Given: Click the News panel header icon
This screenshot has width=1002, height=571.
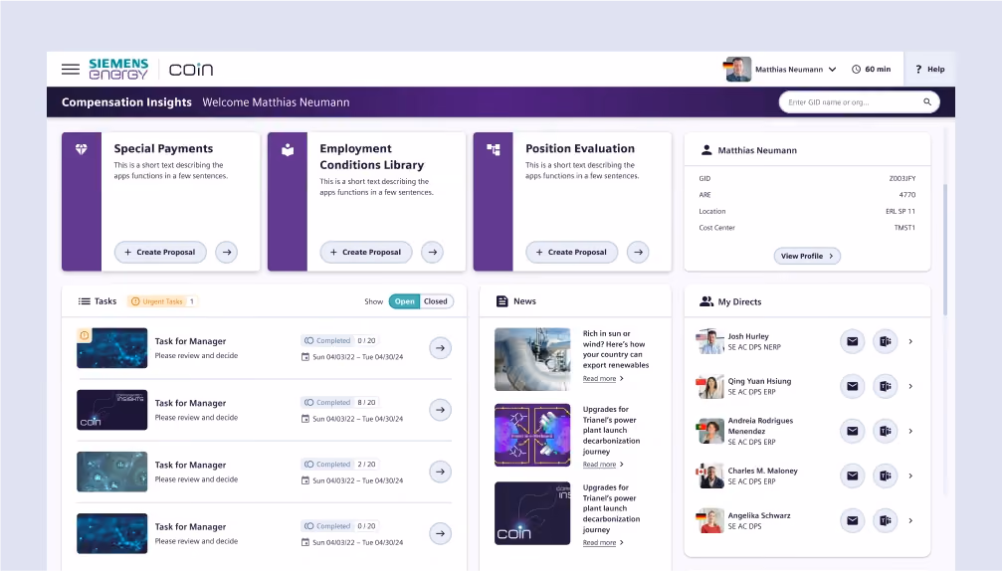Looking at the screenshot, I should click(x=502, y=301).
